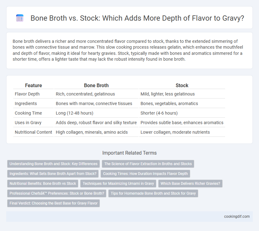259x231 pixels.
Task: Click the 'Flavor Depth' row label
Action: click(27, 94)
